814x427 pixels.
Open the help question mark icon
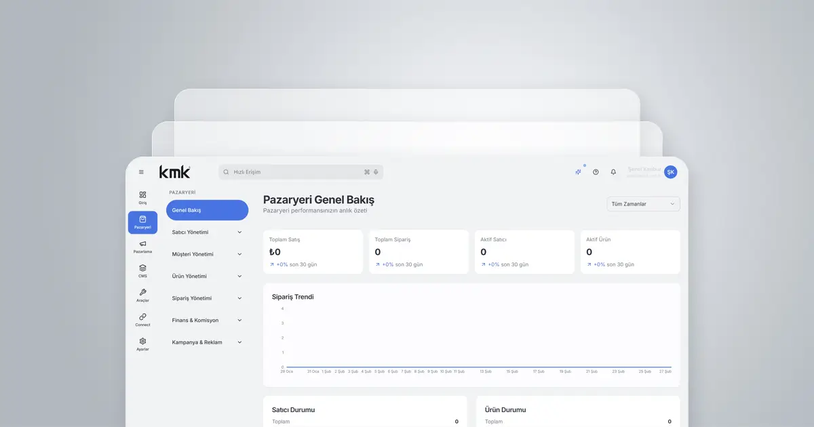[596, 172]
